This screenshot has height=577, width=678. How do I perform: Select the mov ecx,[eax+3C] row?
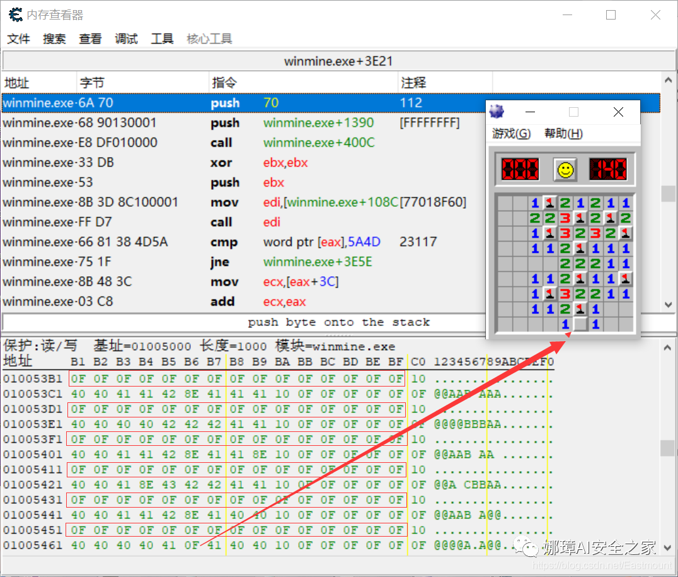(244, 282)
